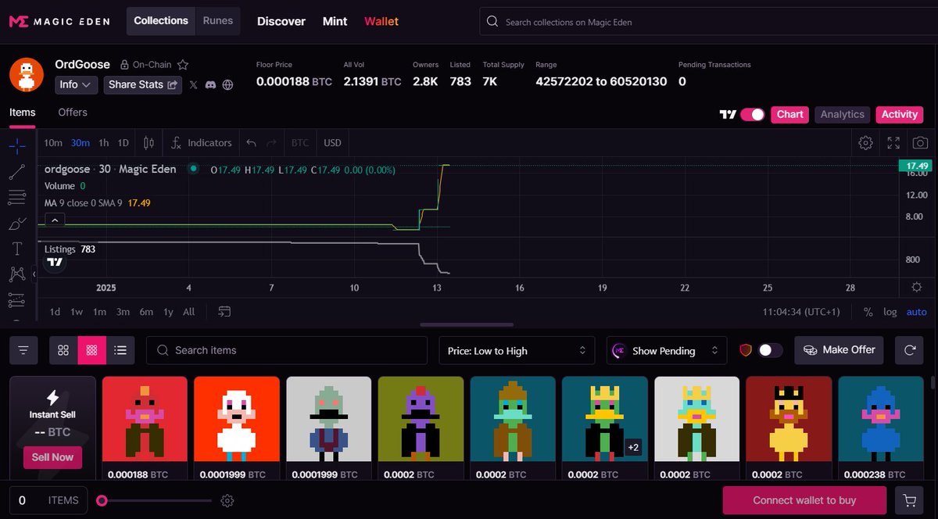
Task: Switch to list view
Action: point(120,350)
